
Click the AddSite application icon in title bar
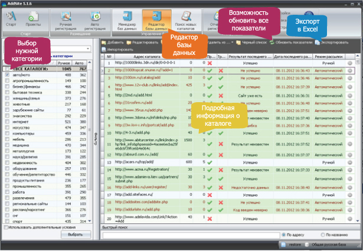[x=4, y=4]
